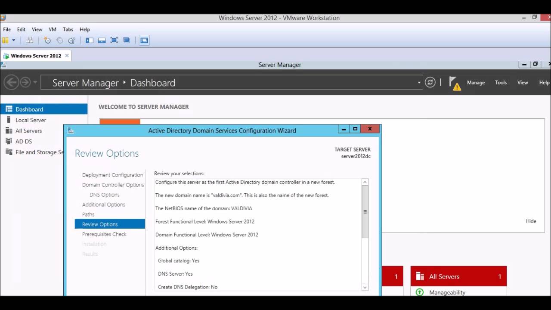Toggle the VMware library sidebar icon

click(90, 40)
